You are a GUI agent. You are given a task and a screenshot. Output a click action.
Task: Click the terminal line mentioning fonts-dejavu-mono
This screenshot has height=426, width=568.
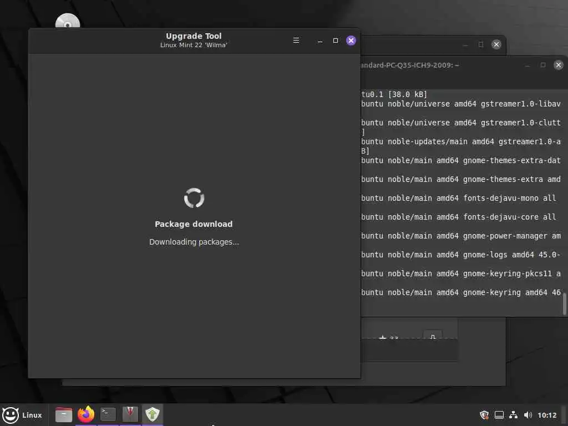tap(459, 198)
